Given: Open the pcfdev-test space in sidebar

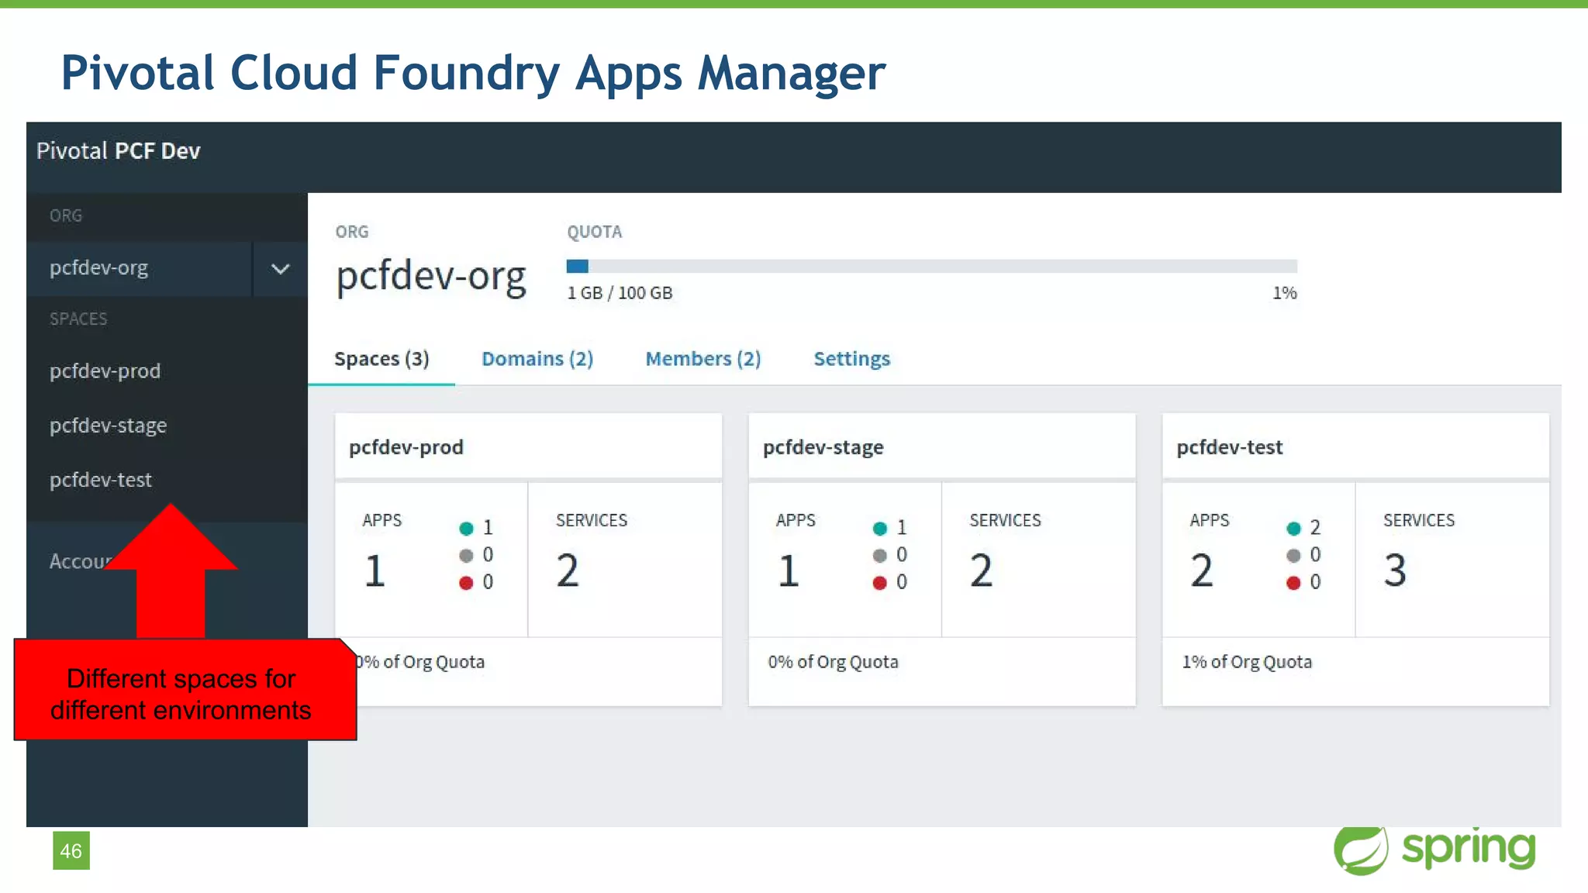Looking at the screenshot, I should (x=100, y=480).
